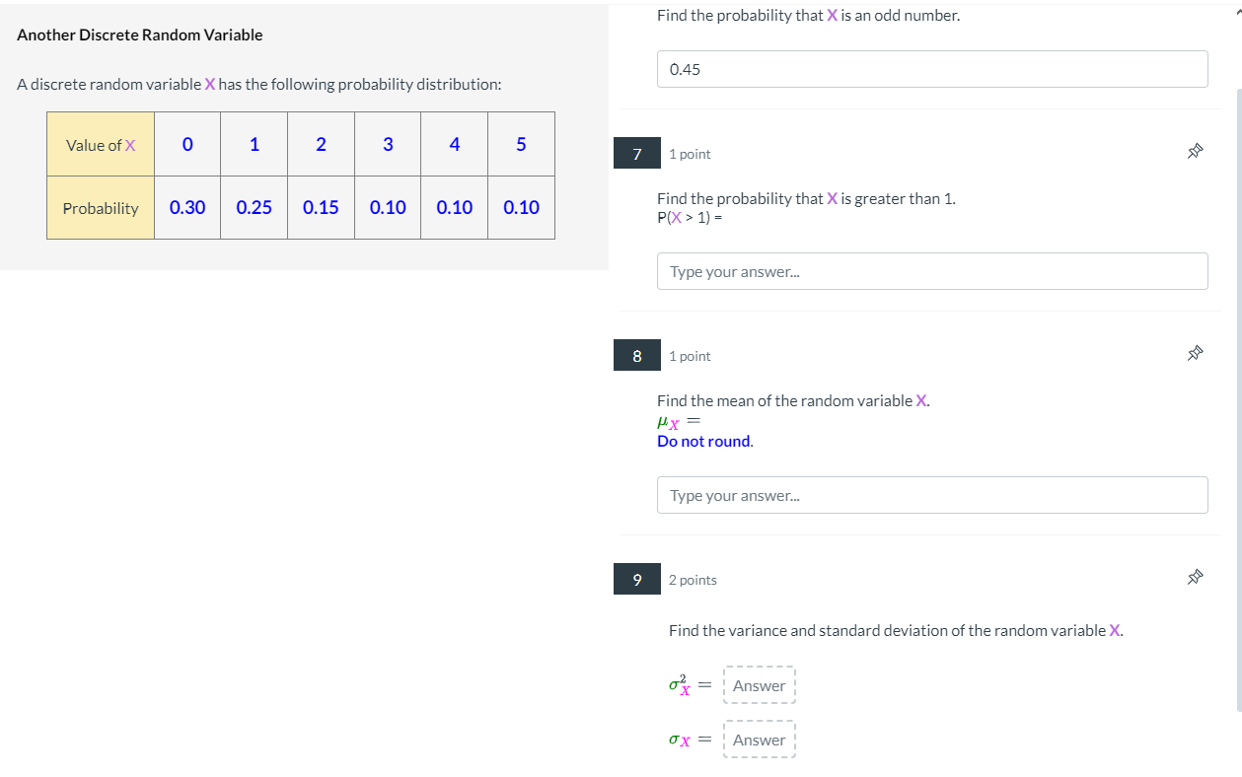This screenshot has width=1242, height=777.
Task: Click the pushpin beside the 2 points question
Action: [1195, 576]
